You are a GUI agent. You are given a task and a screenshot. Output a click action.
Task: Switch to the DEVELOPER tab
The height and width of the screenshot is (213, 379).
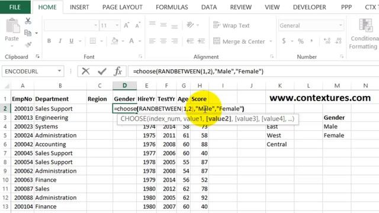pos(309,7)
